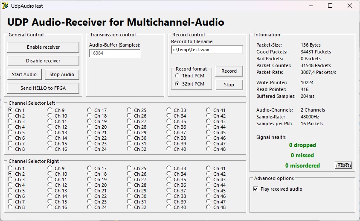
Task: Pick Ch 32 in Channel Selector Right
Action: tap(130, 207)
